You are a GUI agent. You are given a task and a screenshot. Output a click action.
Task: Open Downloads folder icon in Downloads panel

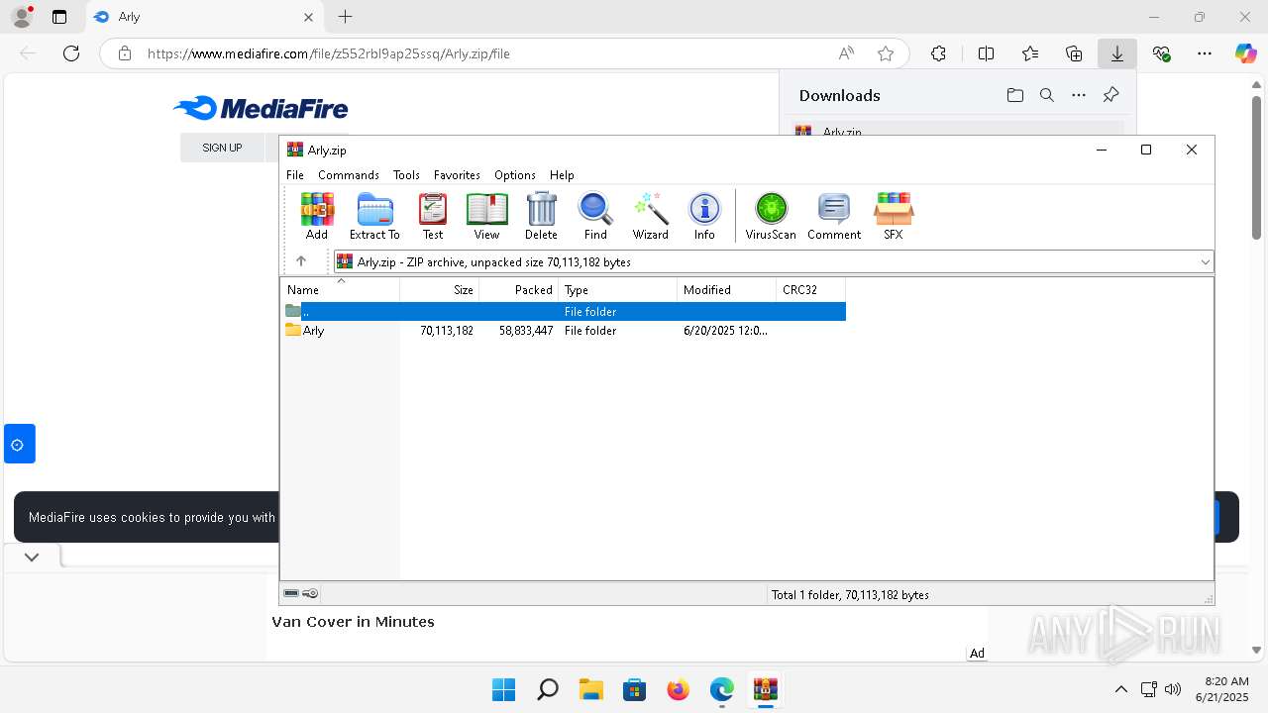[x=1014, y=95]
